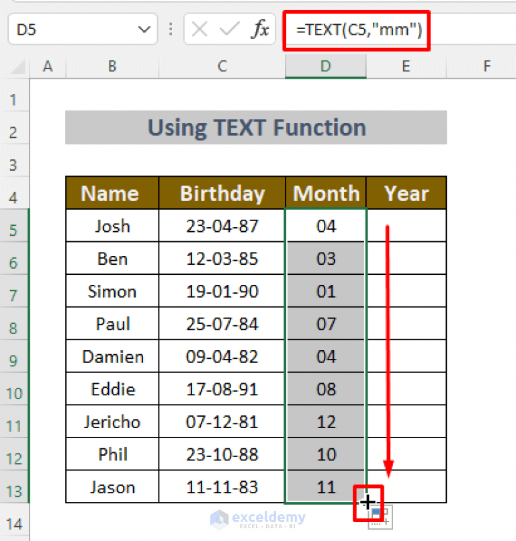Select the cell containing 'Simon'
516x541 pixels.
(x=112, y=291)
